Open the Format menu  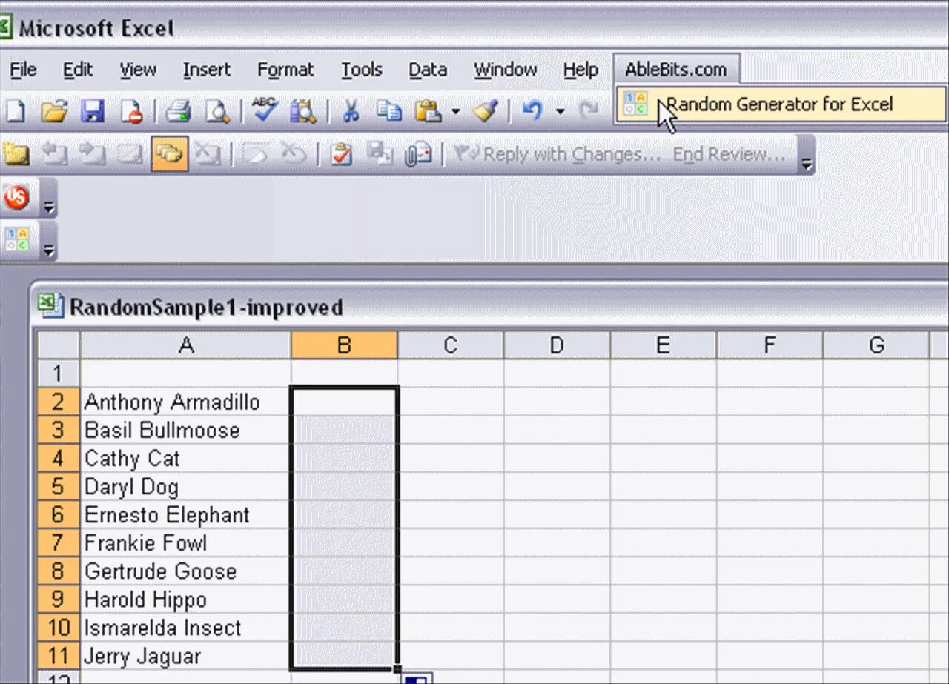pos(285,70)
